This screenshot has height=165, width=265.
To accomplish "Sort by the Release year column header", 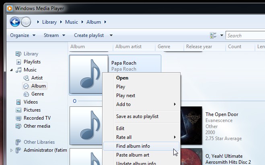I will point(205,47).
